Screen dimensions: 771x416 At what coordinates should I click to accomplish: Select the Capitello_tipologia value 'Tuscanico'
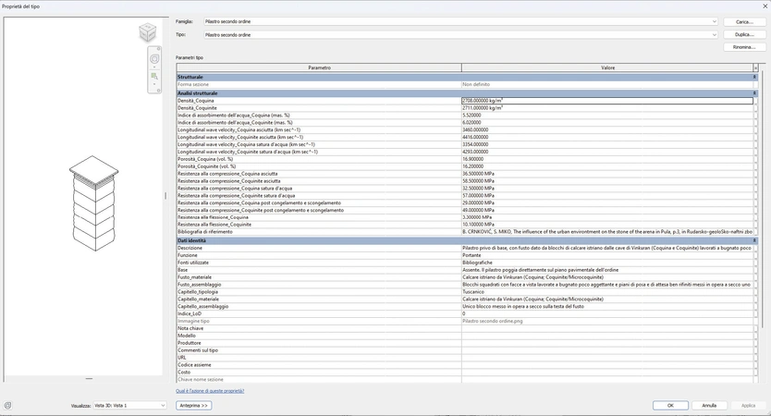(x=607, y=292)
